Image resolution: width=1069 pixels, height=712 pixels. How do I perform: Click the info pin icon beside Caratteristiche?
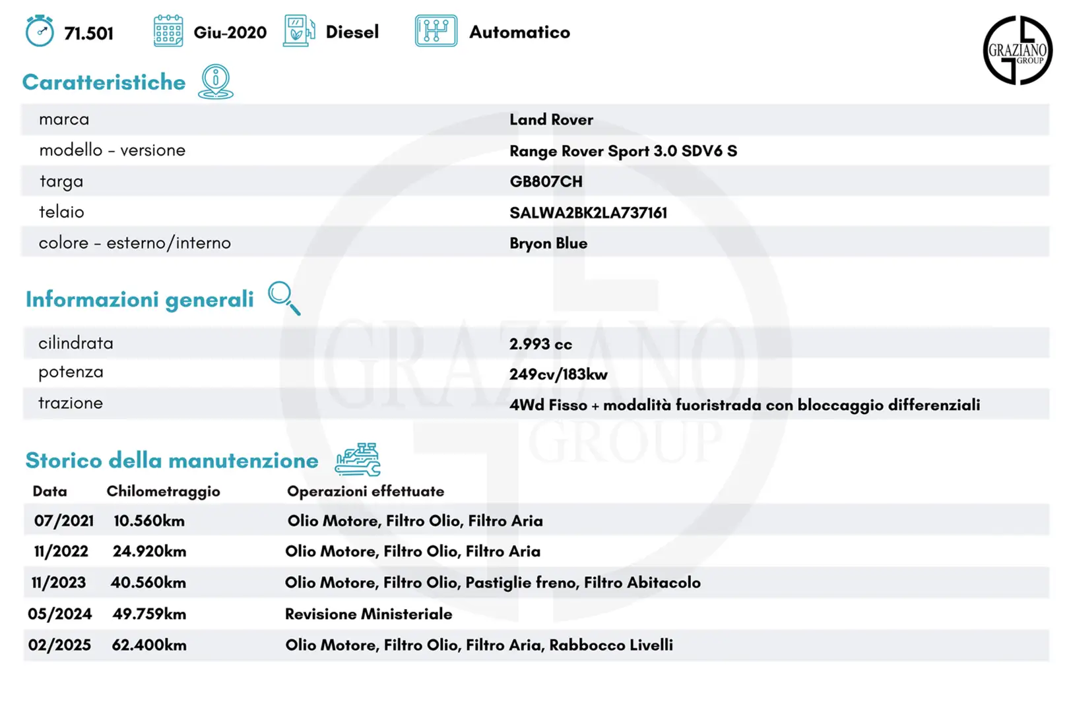[216, 82]
